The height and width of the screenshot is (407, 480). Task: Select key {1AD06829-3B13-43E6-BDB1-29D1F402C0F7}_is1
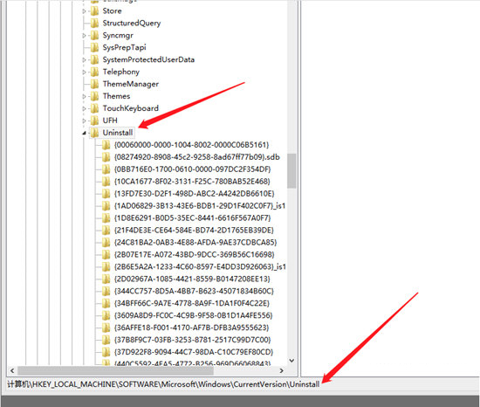click(x=200, y=206)
